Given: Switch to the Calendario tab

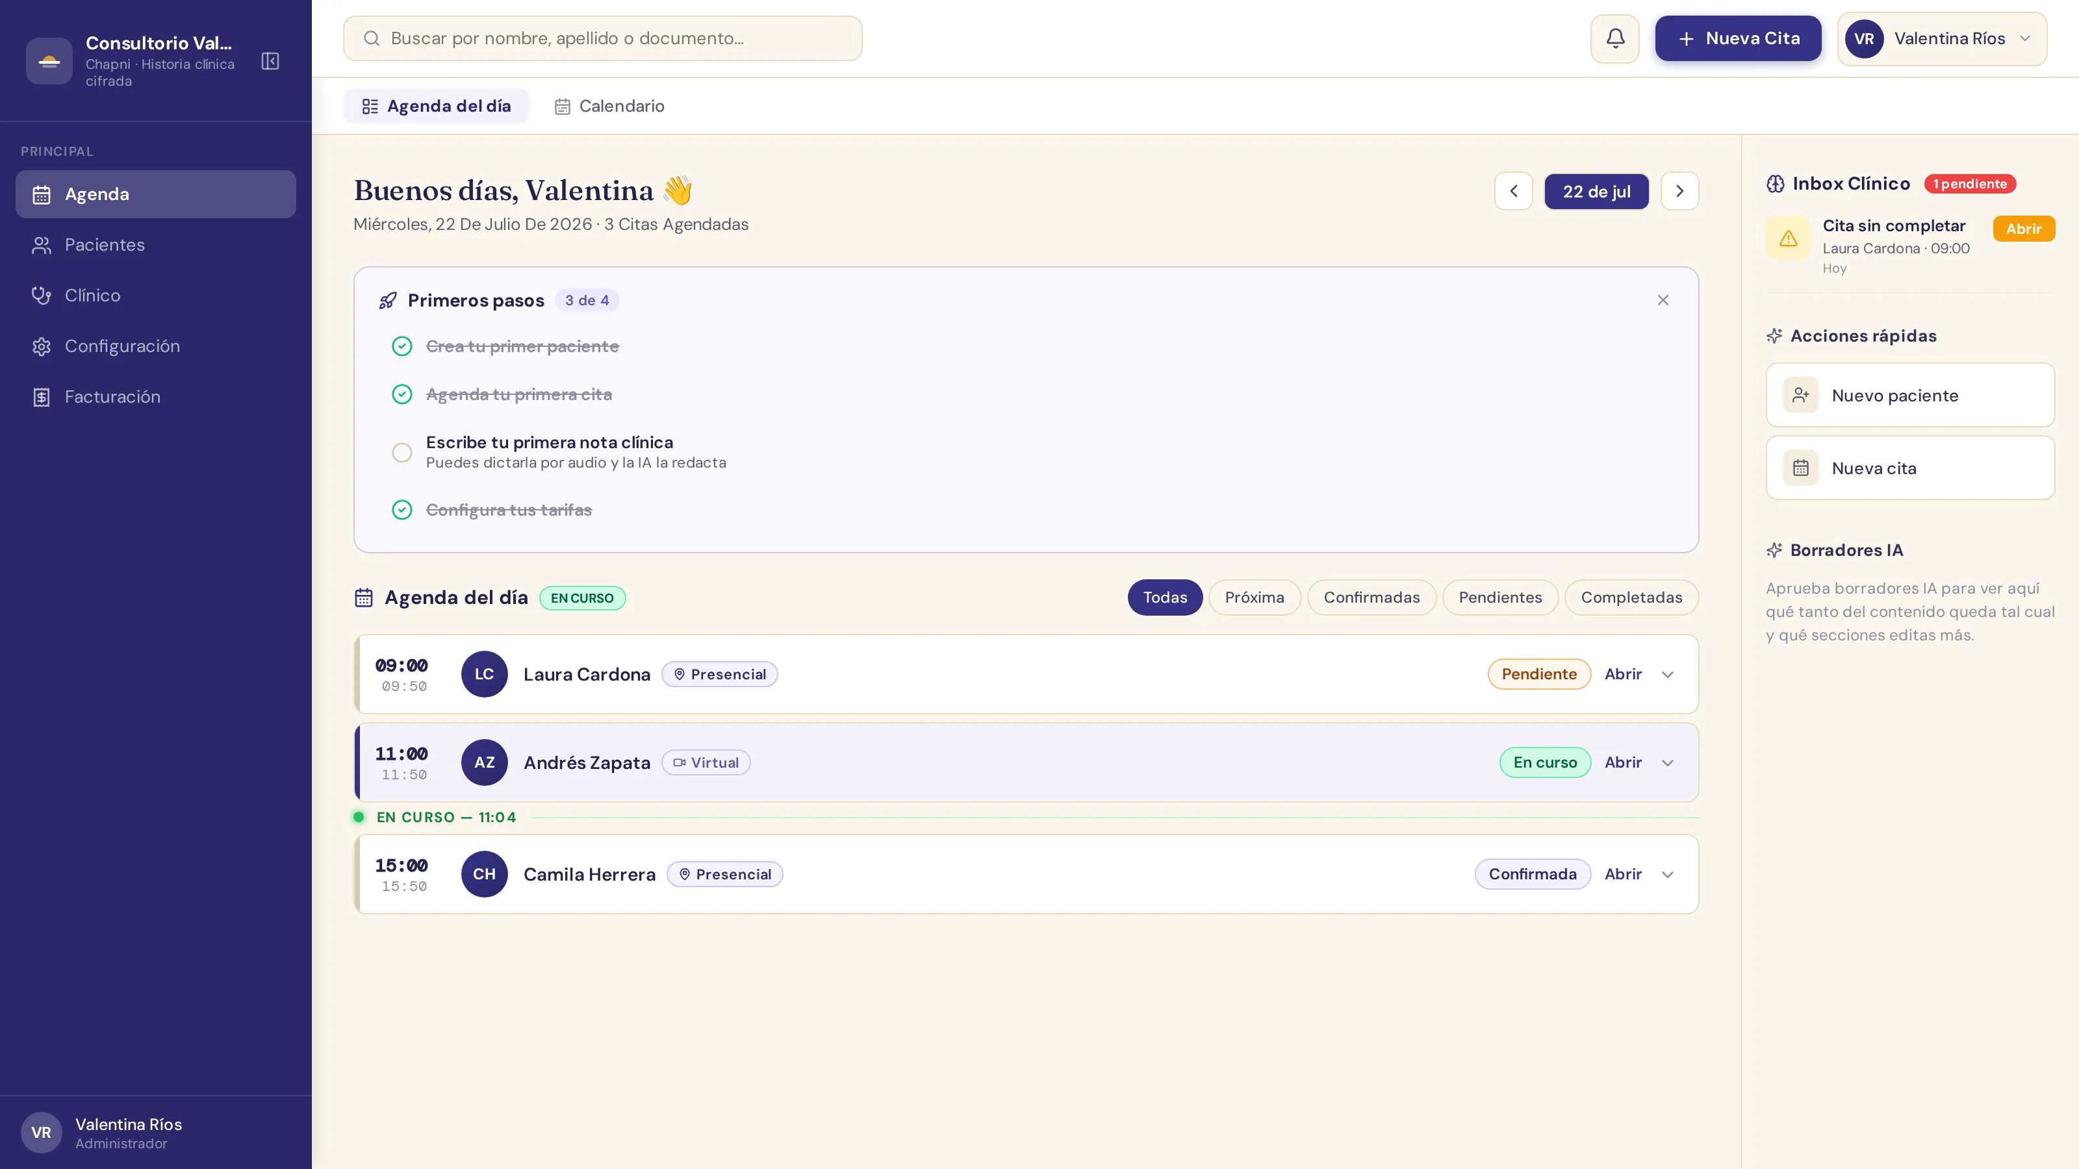Looking at the screenshot, I should pos(609,107).
